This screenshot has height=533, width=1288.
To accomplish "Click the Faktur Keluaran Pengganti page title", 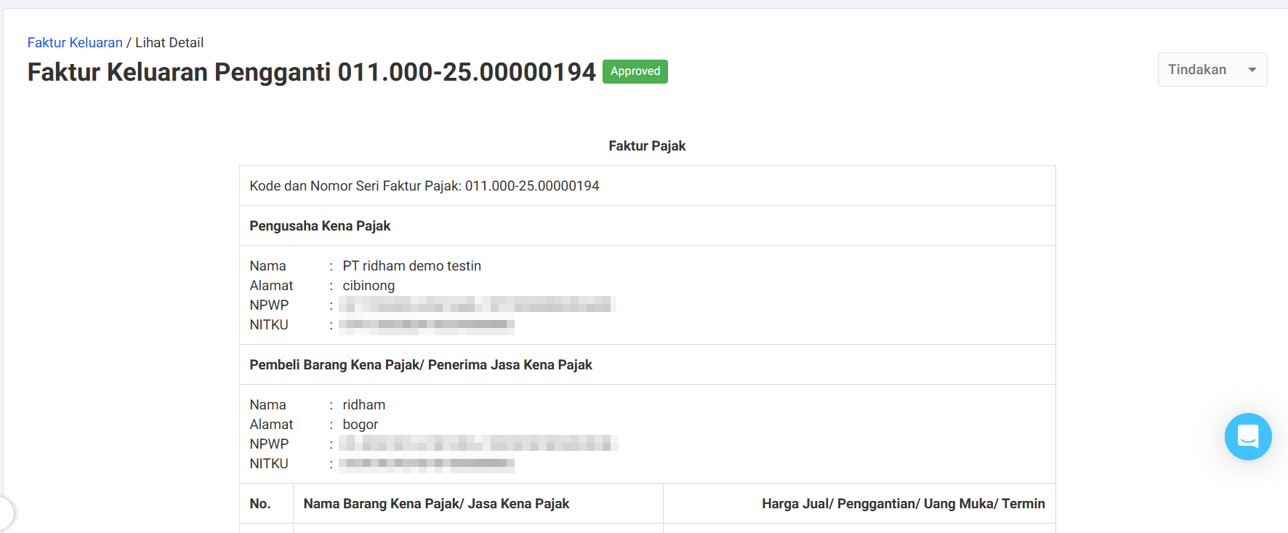I will point(311,72).
